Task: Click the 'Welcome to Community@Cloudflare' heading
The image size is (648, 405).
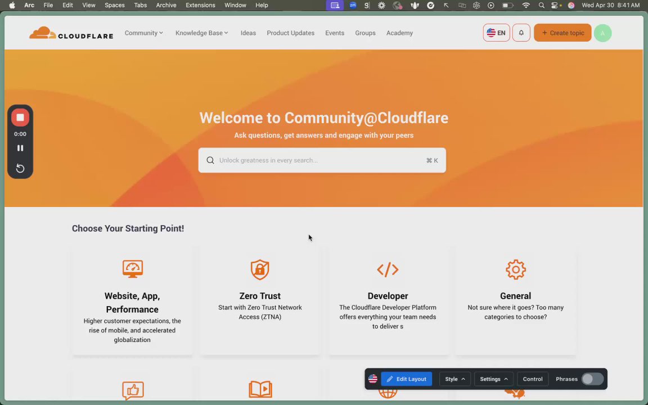Action: click(x=323, y=118)
